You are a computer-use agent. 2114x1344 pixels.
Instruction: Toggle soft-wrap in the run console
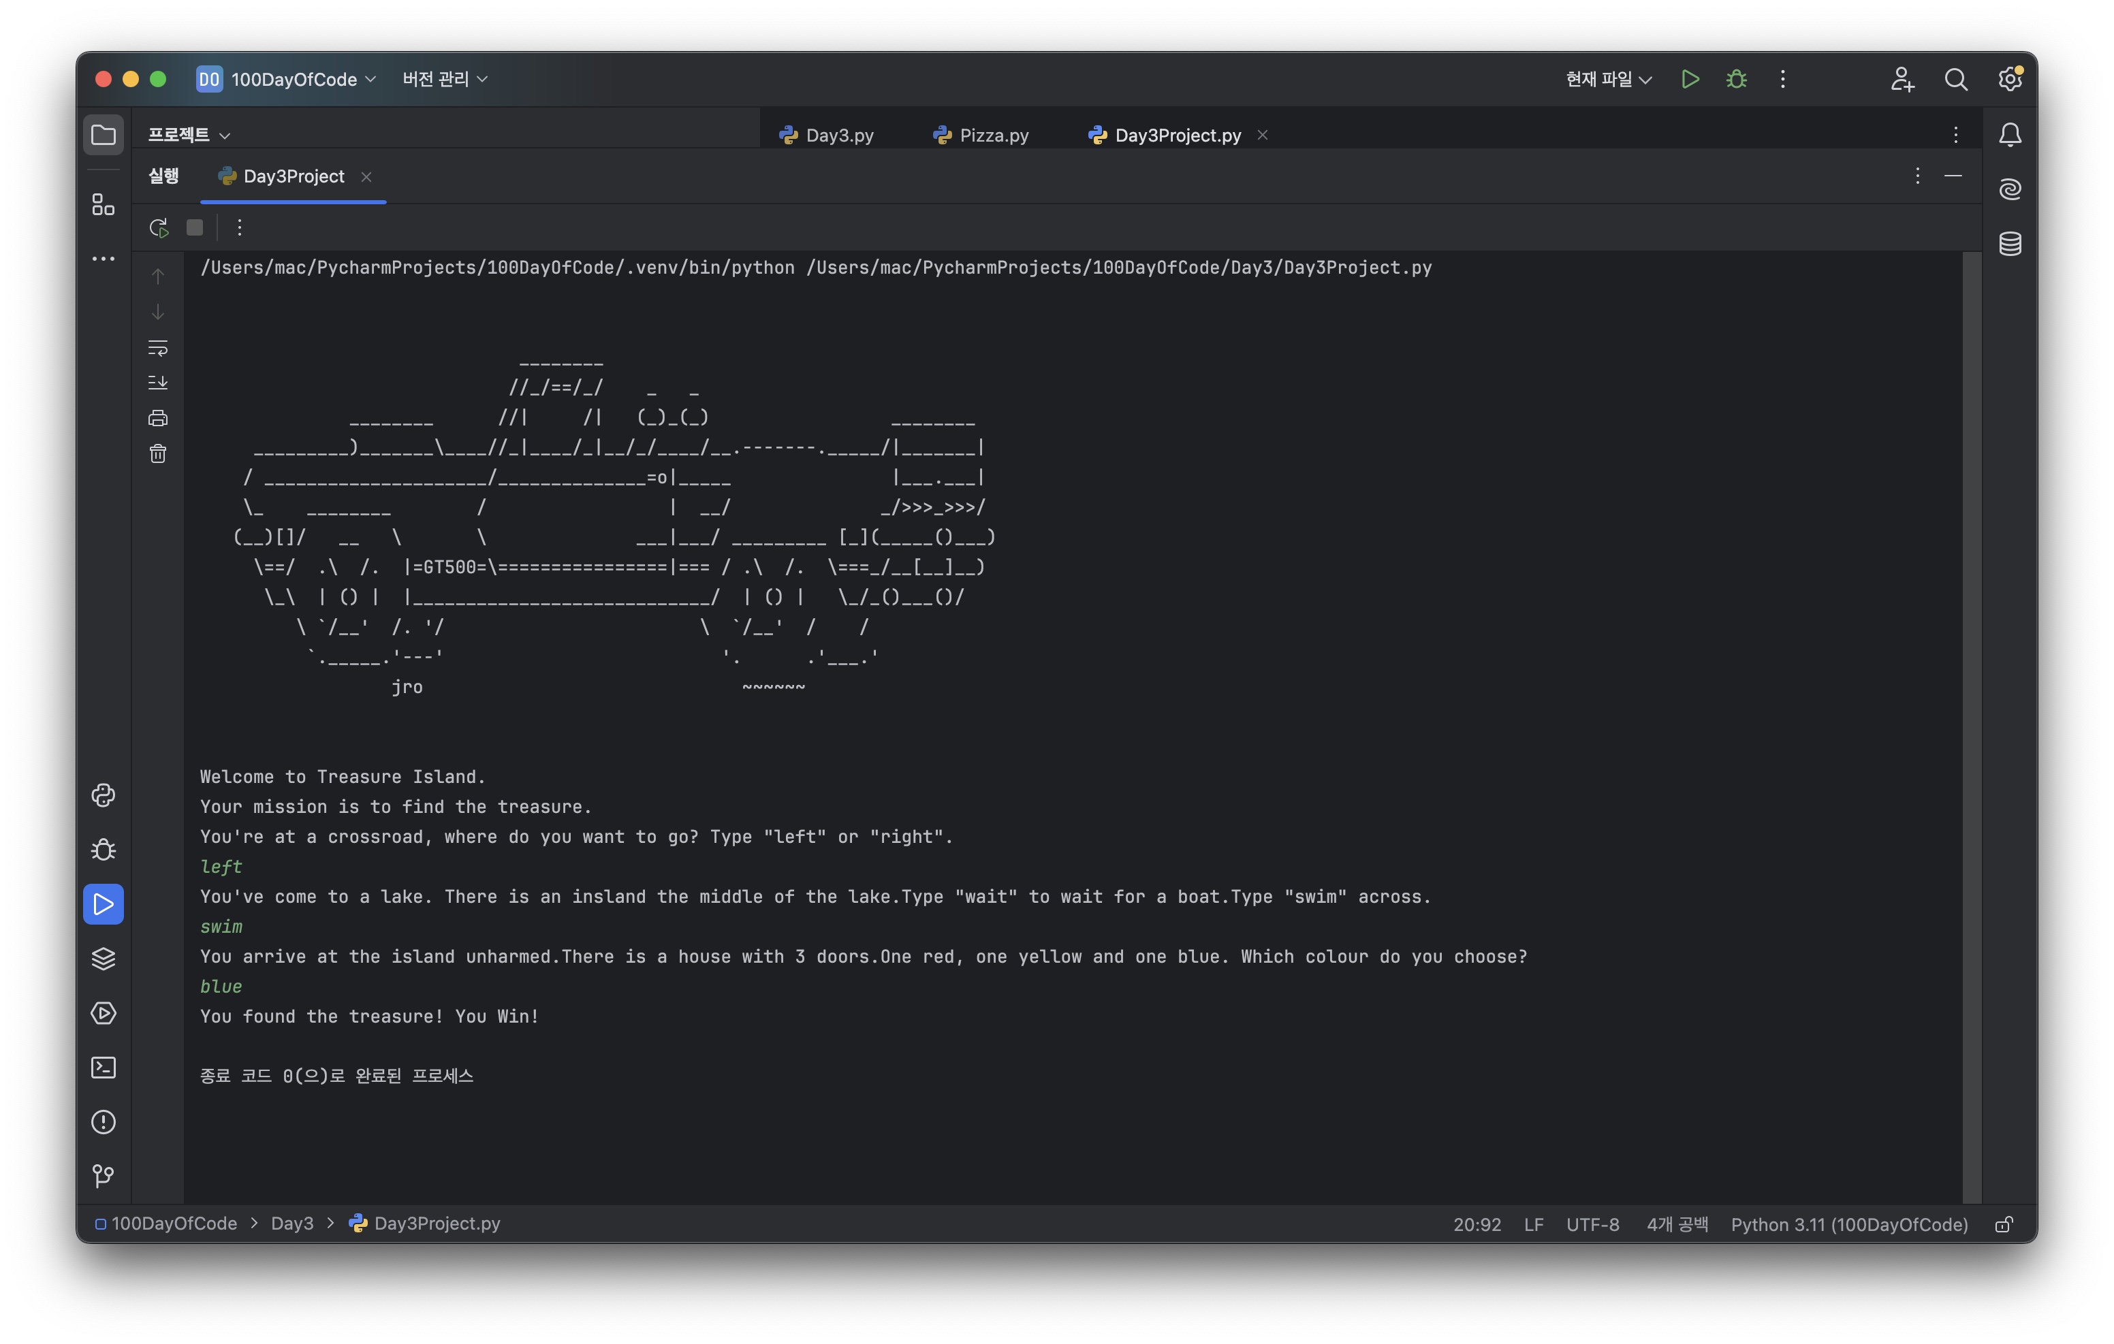click(x=158, y=349)
